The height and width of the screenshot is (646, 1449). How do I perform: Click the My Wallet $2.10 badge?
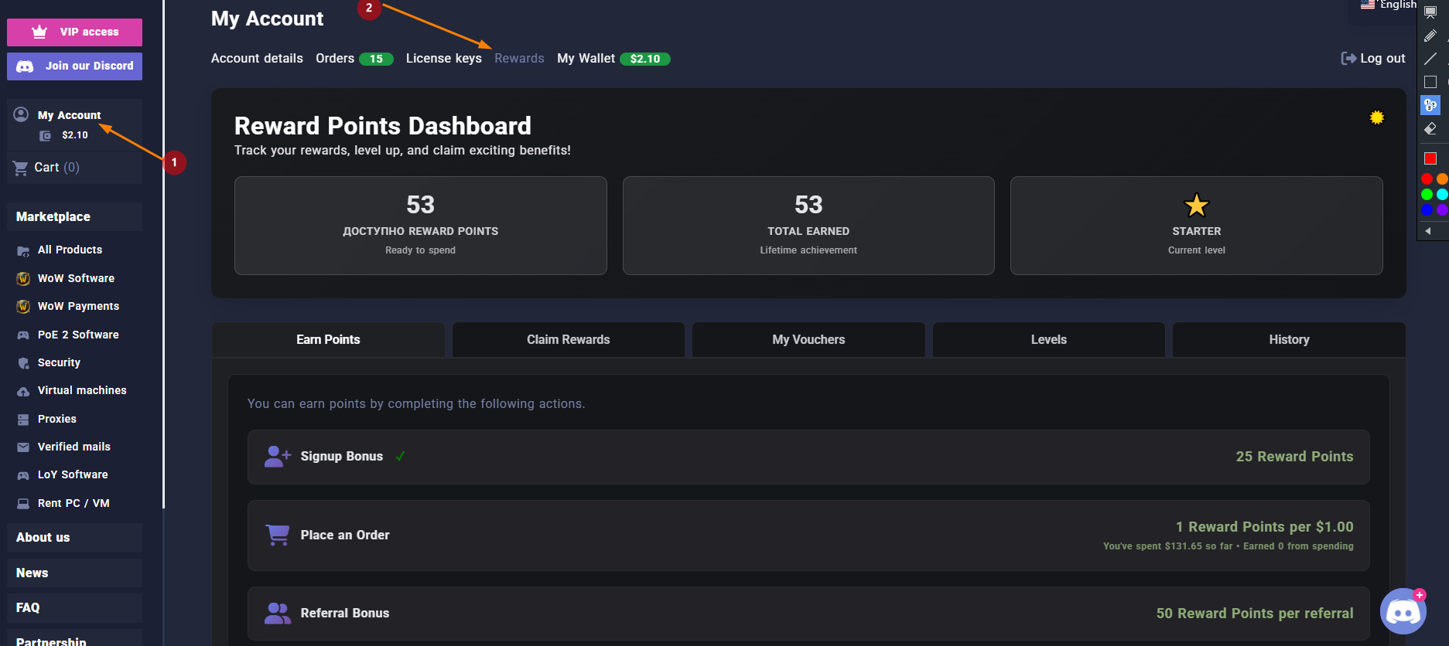645,59
